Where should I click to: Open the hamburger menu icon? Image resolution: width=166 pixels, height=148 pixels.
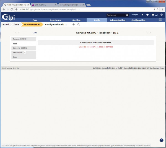160,20
